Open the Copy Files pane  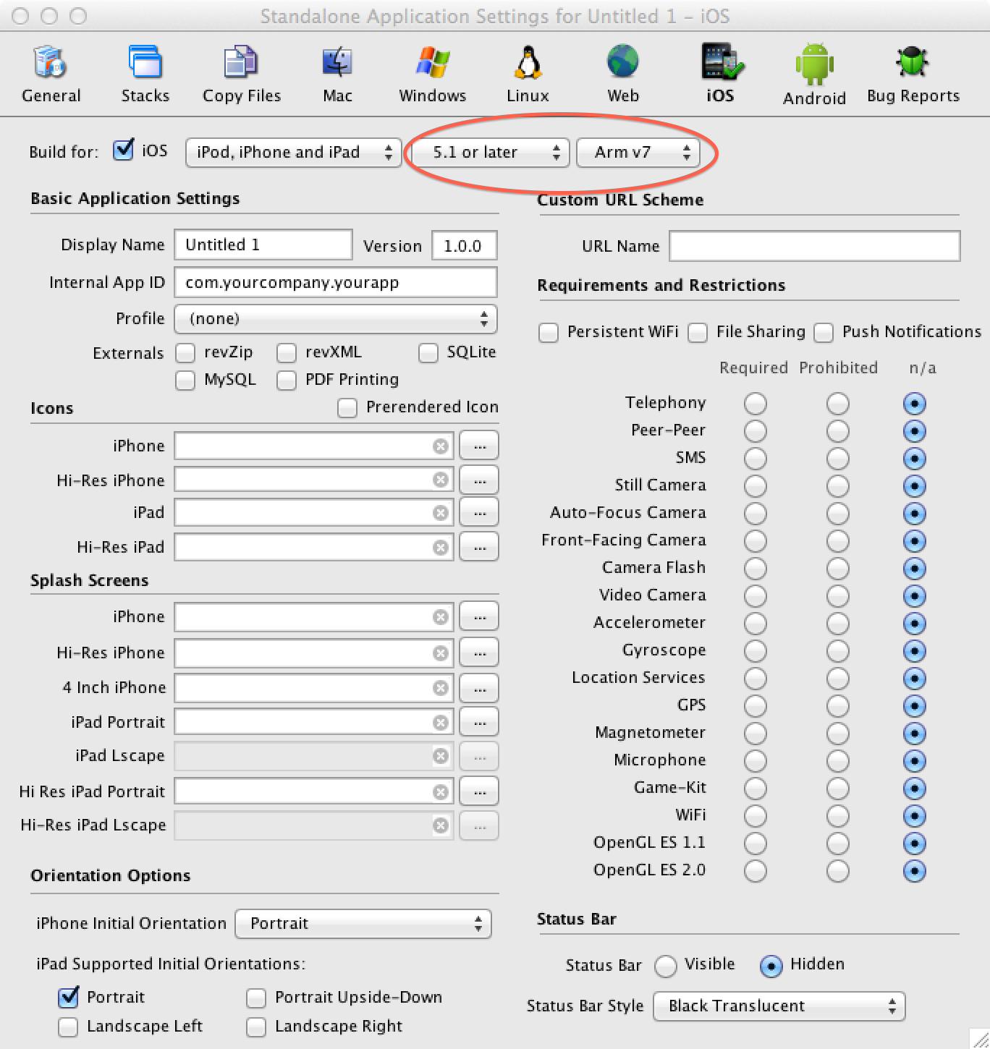click(241, 74)
